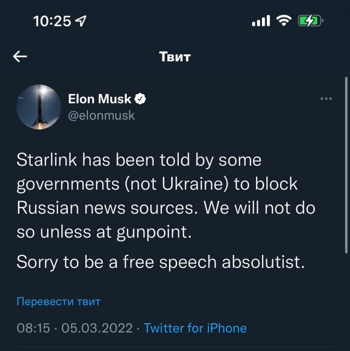Tap the blue verified checkmark badge
Viewport: 350px width, 351px height.
[x=141, y=99]
